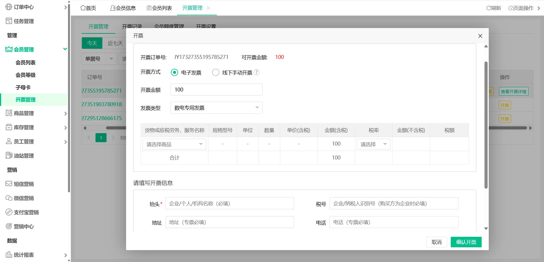Click the 取消 button
The width and height of the screenshot is (544, 262).
coord(437,242)
